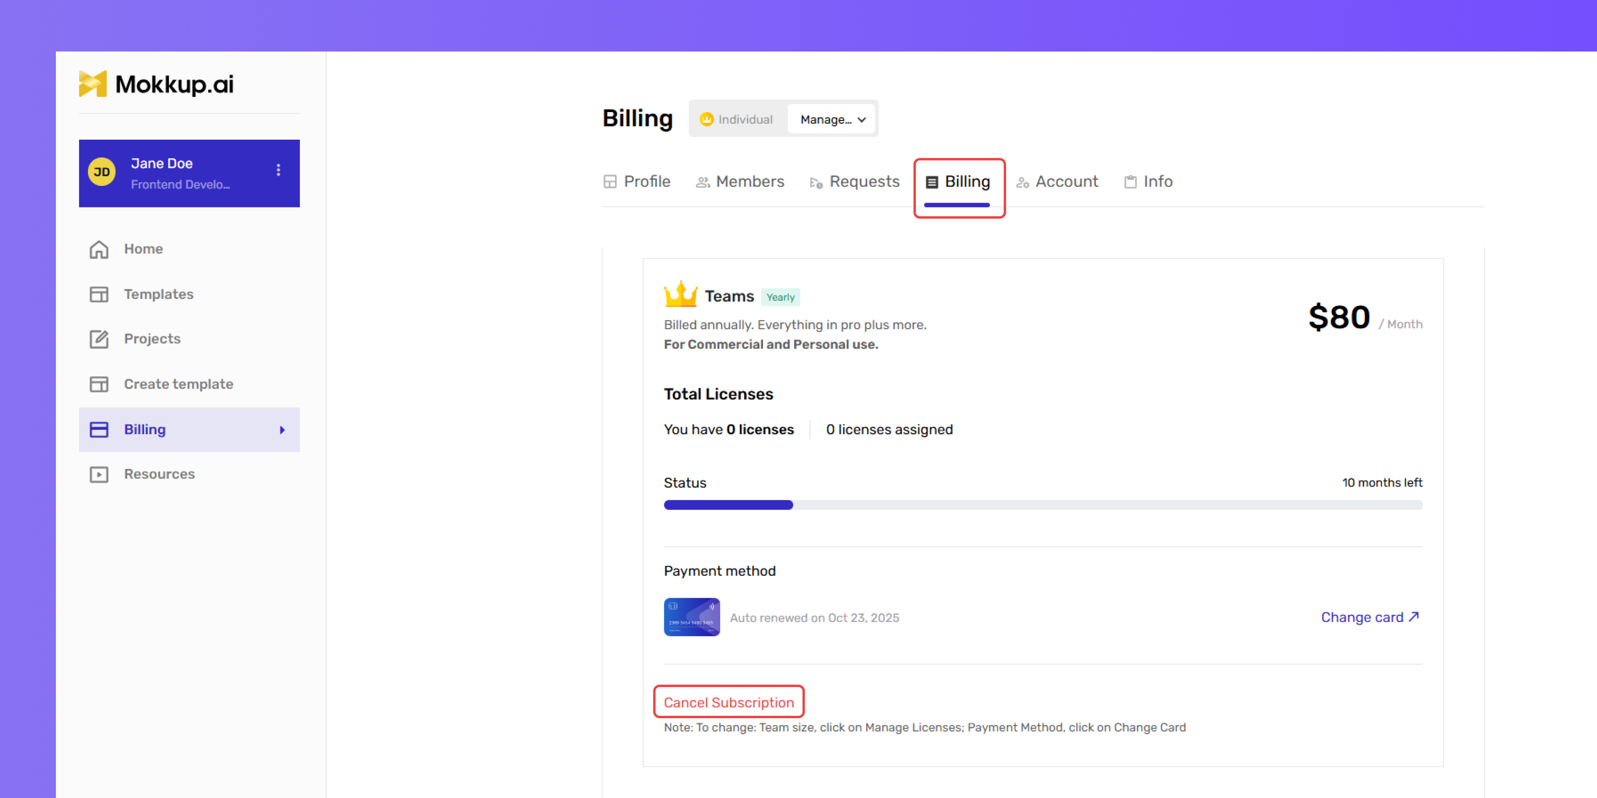
Task: Click the $80 price text
Action: click(1339, 317)
